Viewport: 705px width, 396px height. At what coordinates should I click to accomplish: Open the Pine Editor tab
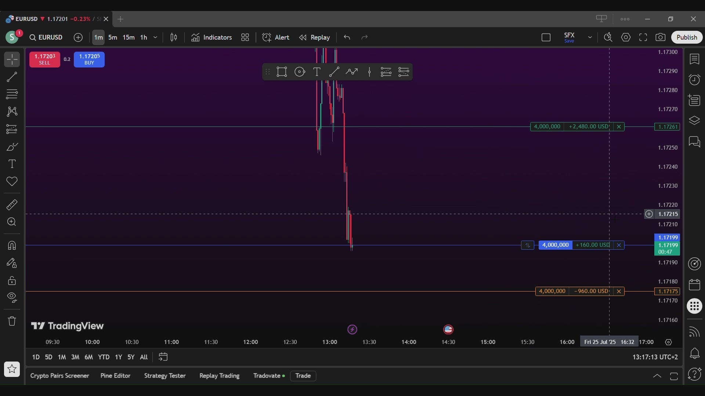click(115, 376)
